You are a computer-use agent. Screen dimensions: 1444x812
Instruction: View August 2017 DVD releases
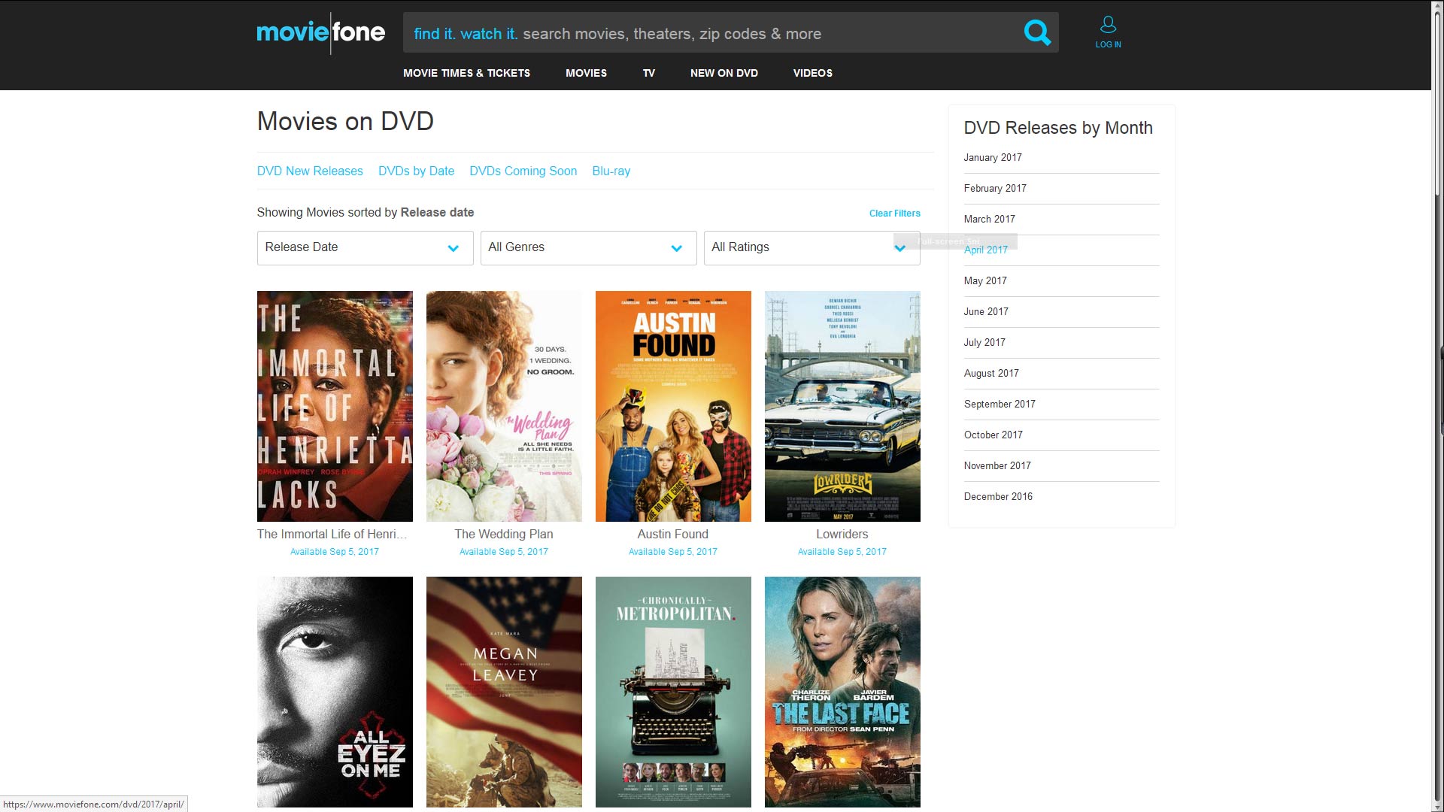click(x=991, y=373)
